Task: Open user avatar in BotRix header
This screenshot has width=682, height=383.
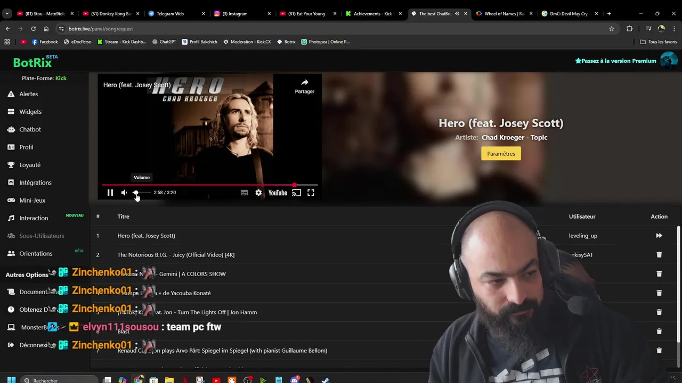Action: click(x=668, y=61)
